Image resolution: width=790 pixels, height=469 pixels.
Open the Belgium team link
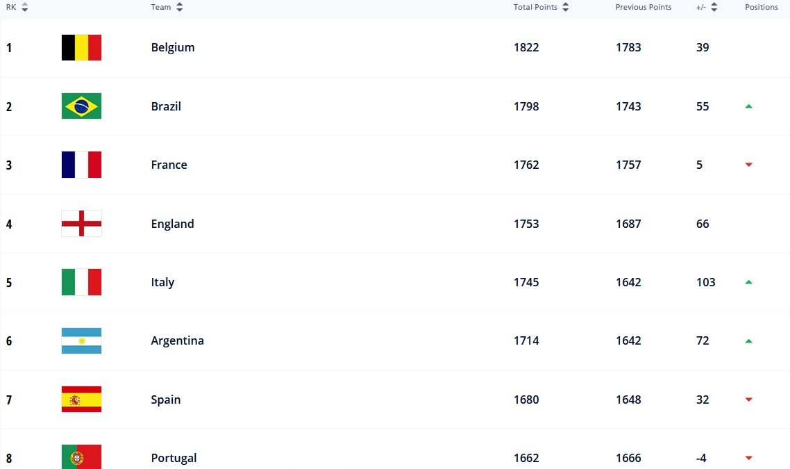[173, 48]
